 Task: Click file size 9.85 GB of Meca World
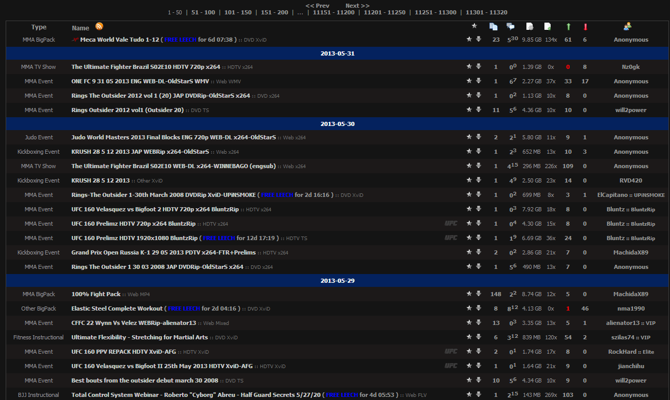point(532,40)
